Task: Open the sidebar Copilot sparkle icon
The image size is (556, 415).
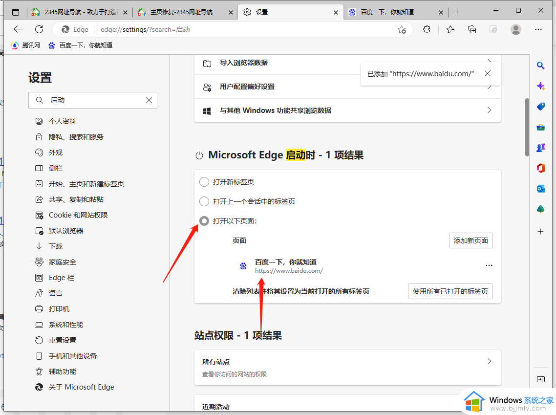Action: coord(540,86)
